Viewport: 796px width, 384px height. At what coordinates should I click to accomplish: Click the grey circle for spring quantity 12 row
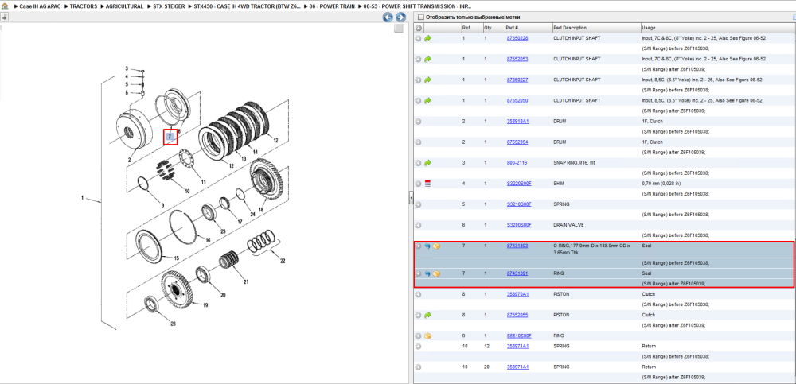pos(419,347)
